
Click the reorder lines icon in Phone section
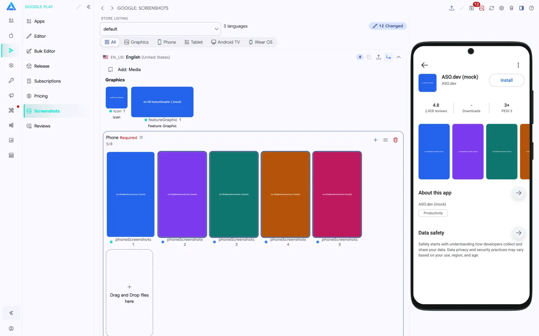386,140
